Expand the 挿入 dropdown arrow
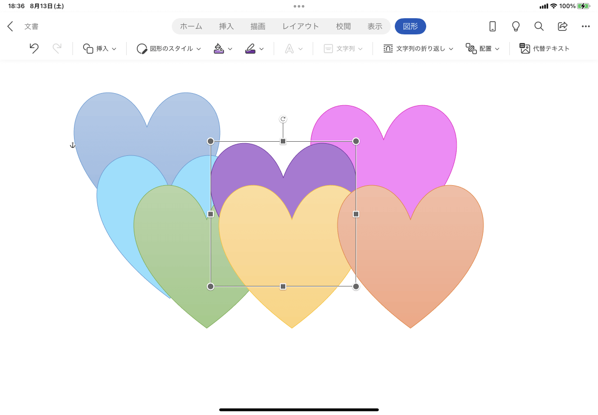Screen dimensions: 598x415 coord(114,49)
